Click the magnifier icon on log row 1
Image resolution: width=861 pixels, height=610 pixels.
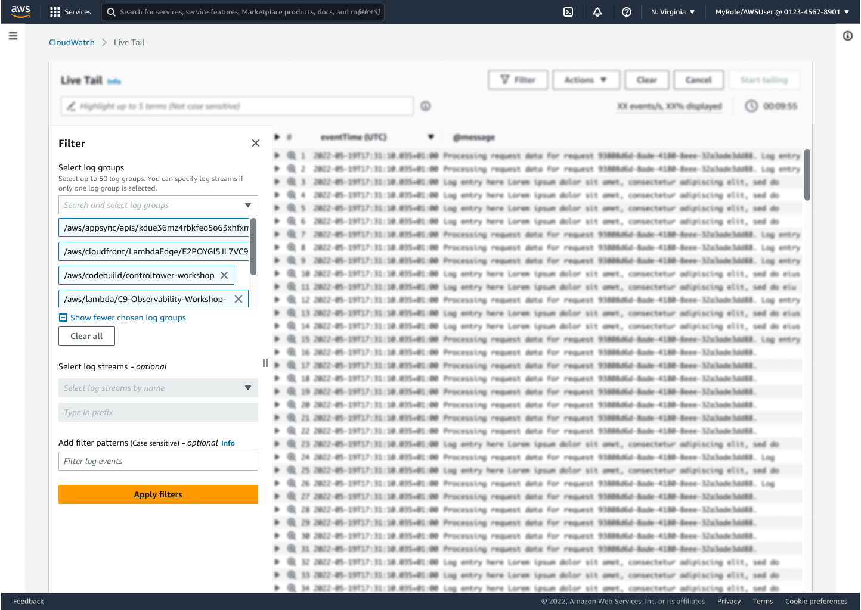(x=292, y=155)
